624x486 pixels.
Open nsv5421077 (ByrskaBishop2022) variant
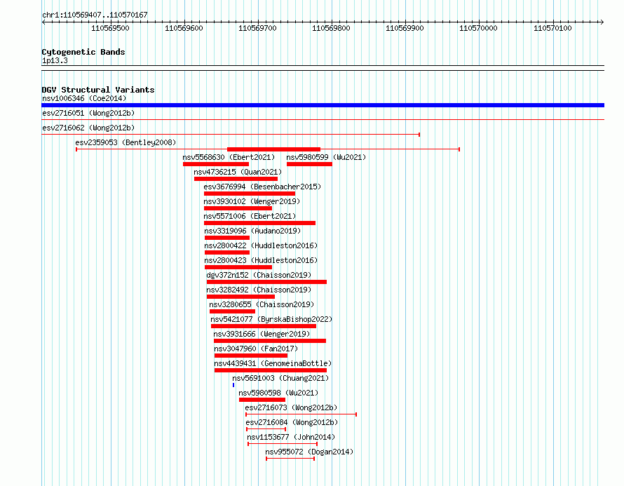coord(271,319)
